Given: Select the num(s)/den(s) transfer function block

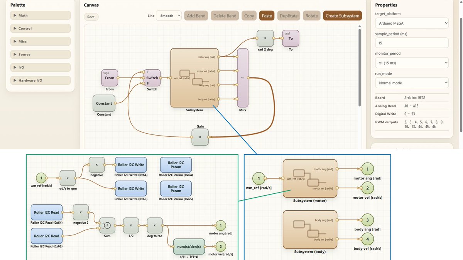Looking at the screenshot, I should [x=189, y=246].
